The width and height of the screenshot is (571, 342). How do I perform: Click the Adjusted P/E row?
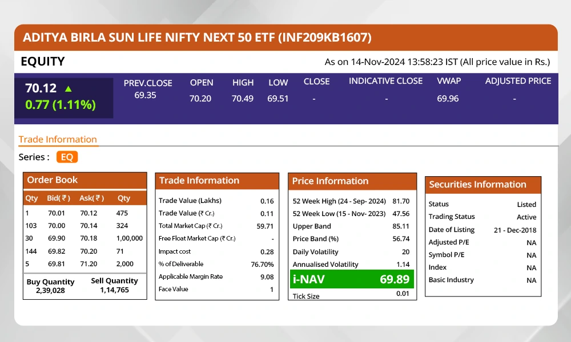pos(482,242)
